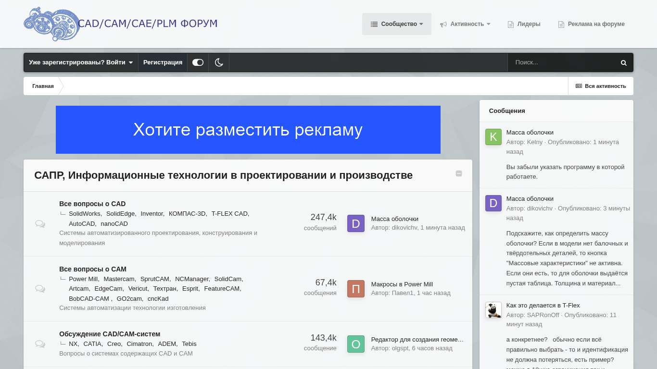Toggle the theme switch in the dark bar
Screen dimensions: 657x369
[x=198, y=62]
